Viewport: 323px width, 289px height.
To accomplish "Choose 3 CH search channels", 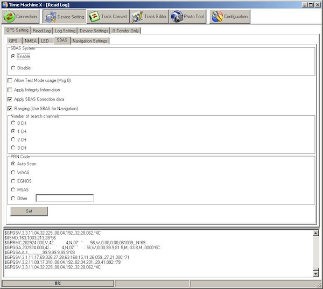I will click(13, 147).
